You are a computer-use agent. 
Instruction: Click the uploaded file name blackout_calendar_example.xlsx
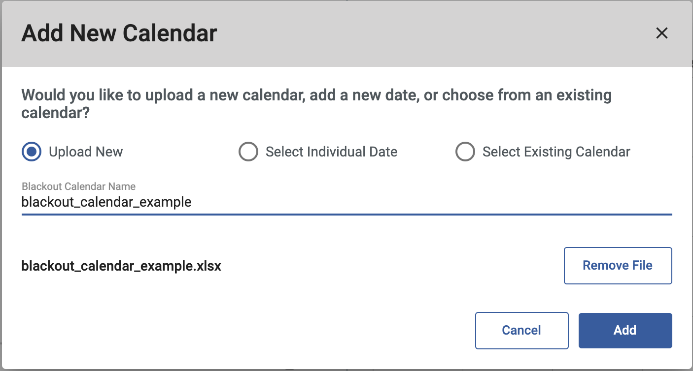click(121, 266)
